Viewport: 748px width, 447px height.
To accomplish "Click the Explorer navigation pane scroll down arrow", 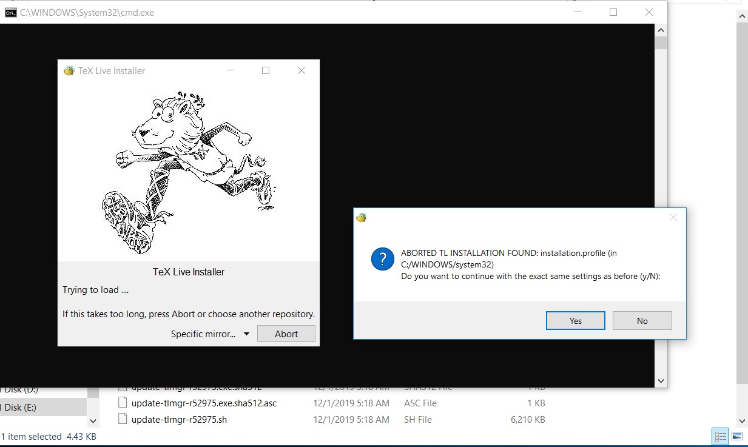I will click(x=93, y=420).
